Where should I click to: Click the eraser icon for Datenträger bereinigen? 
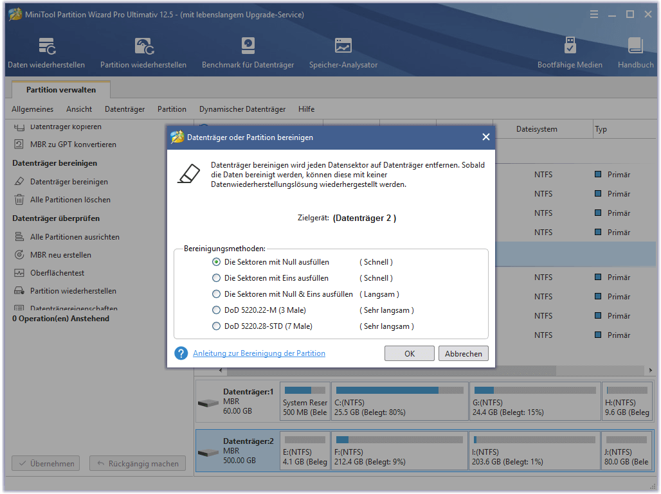pyautogui.click(x=19, y=182)
